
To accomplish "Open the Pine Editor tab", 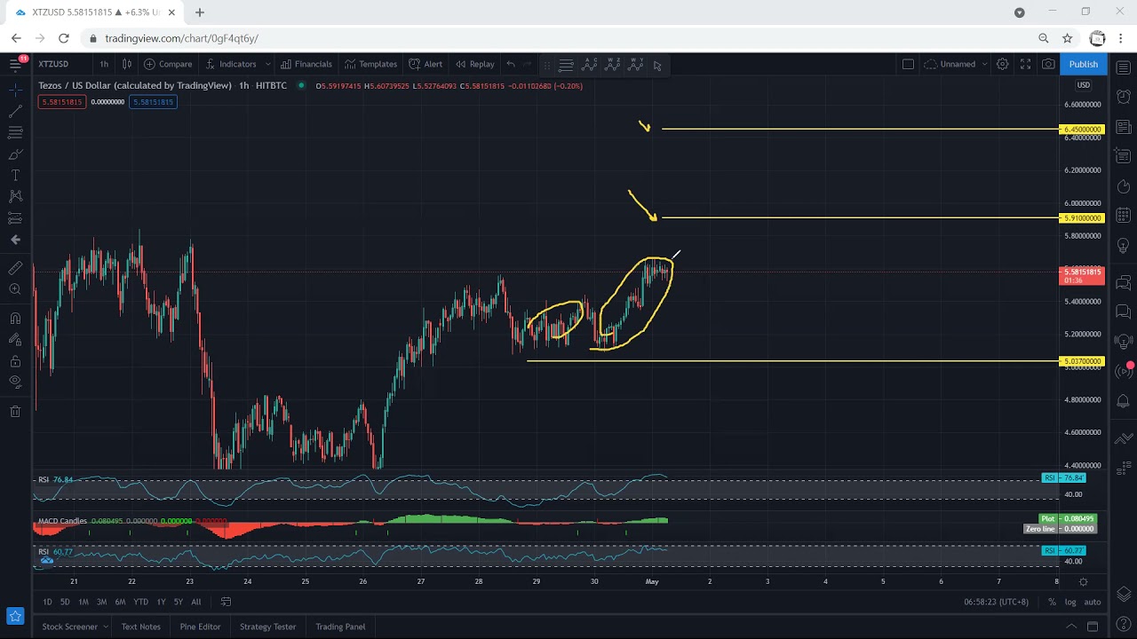I will (200, 627).
